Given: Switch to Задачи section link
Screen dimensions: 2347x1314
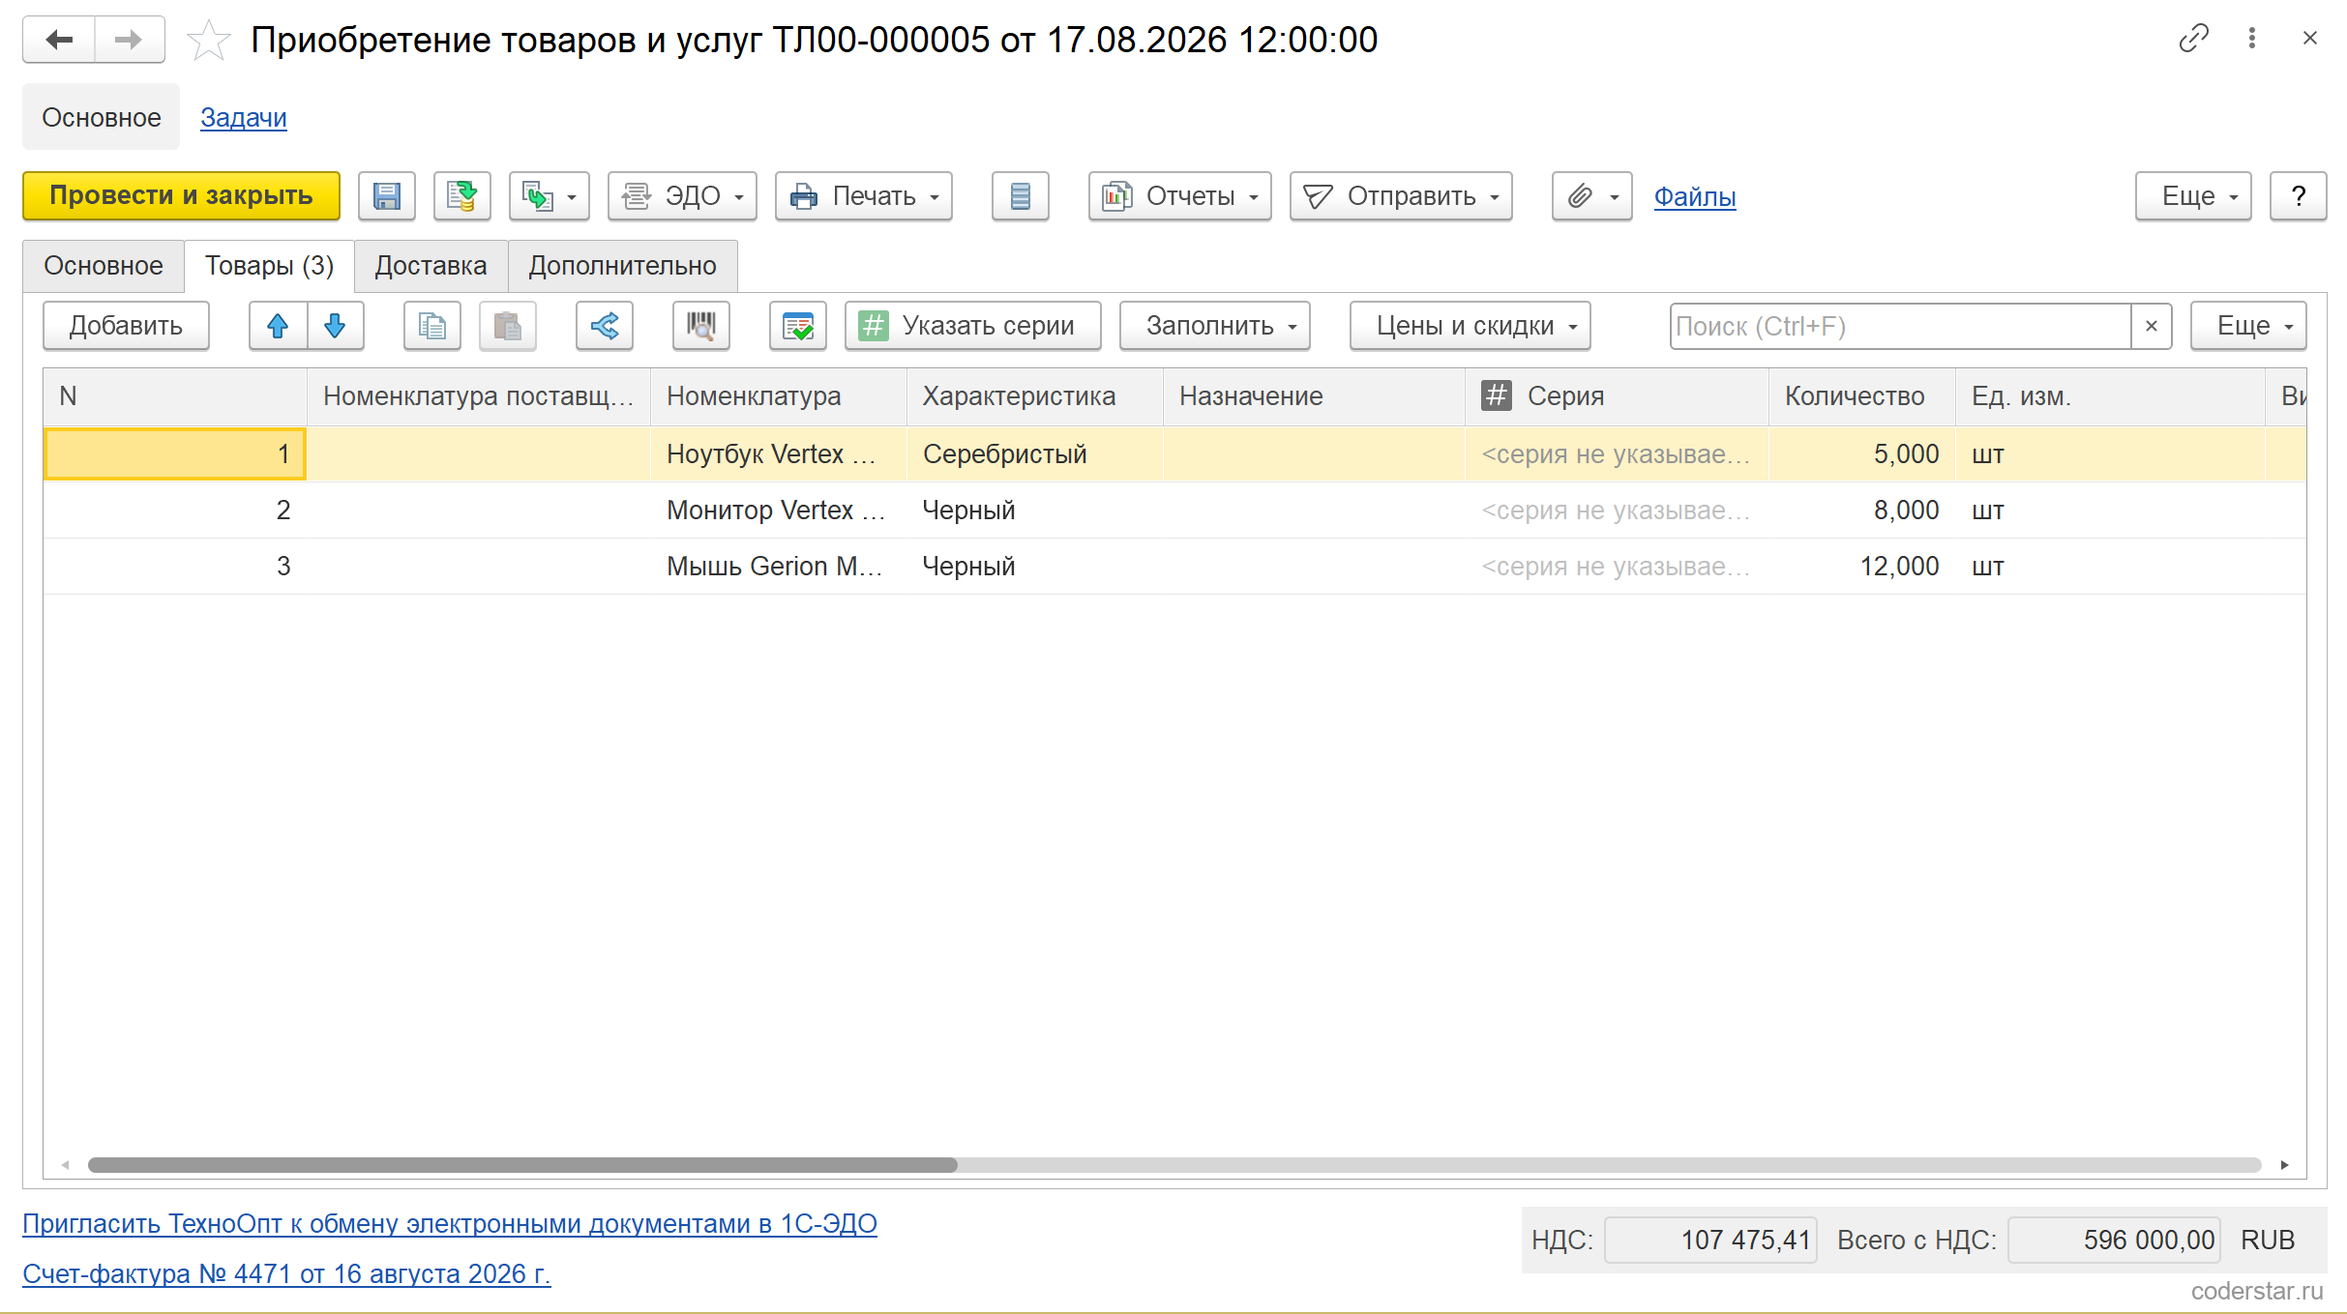Looking at the screenshot, I should click(244, 118).
